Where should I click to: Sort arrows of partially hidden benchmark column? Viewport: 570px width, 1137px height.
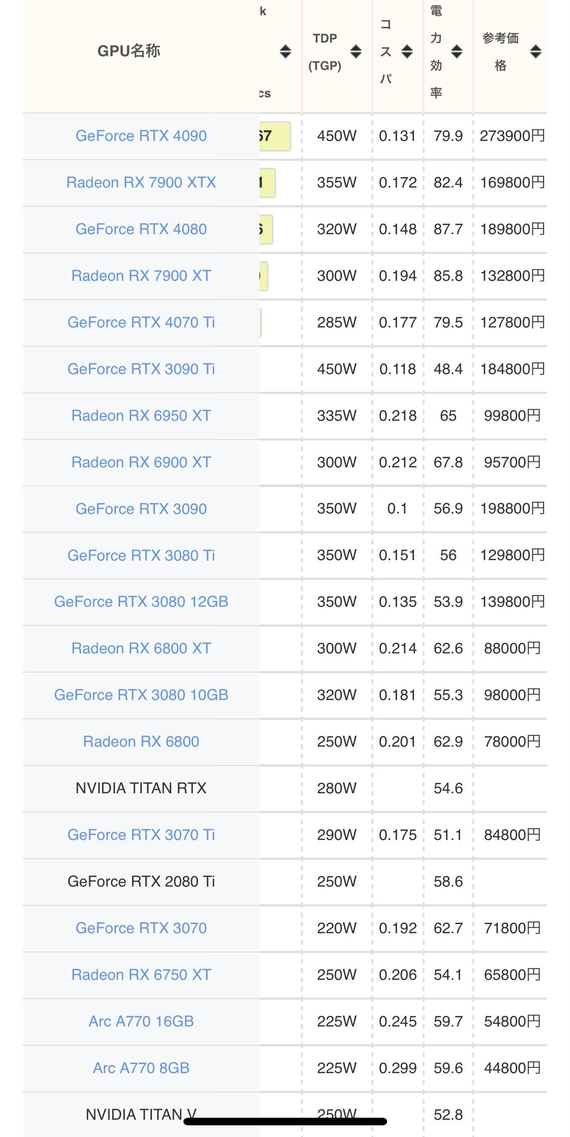tap(285, 51)
